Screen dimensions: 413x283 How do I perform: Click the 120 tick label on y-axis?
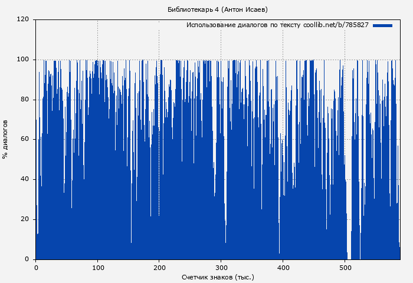point(23,19)
